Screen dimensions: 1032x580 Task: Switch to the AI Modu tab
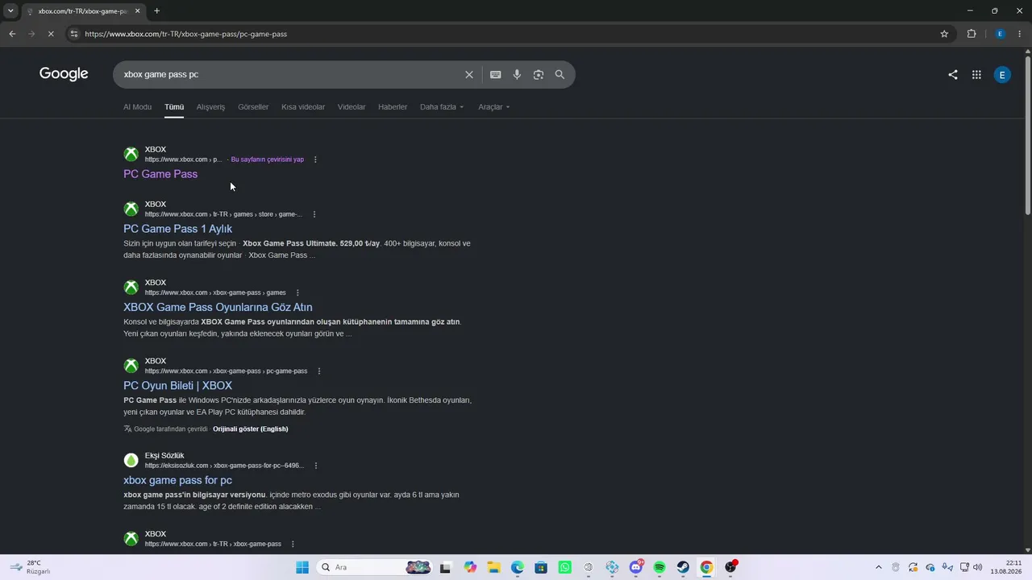point(137,107)
